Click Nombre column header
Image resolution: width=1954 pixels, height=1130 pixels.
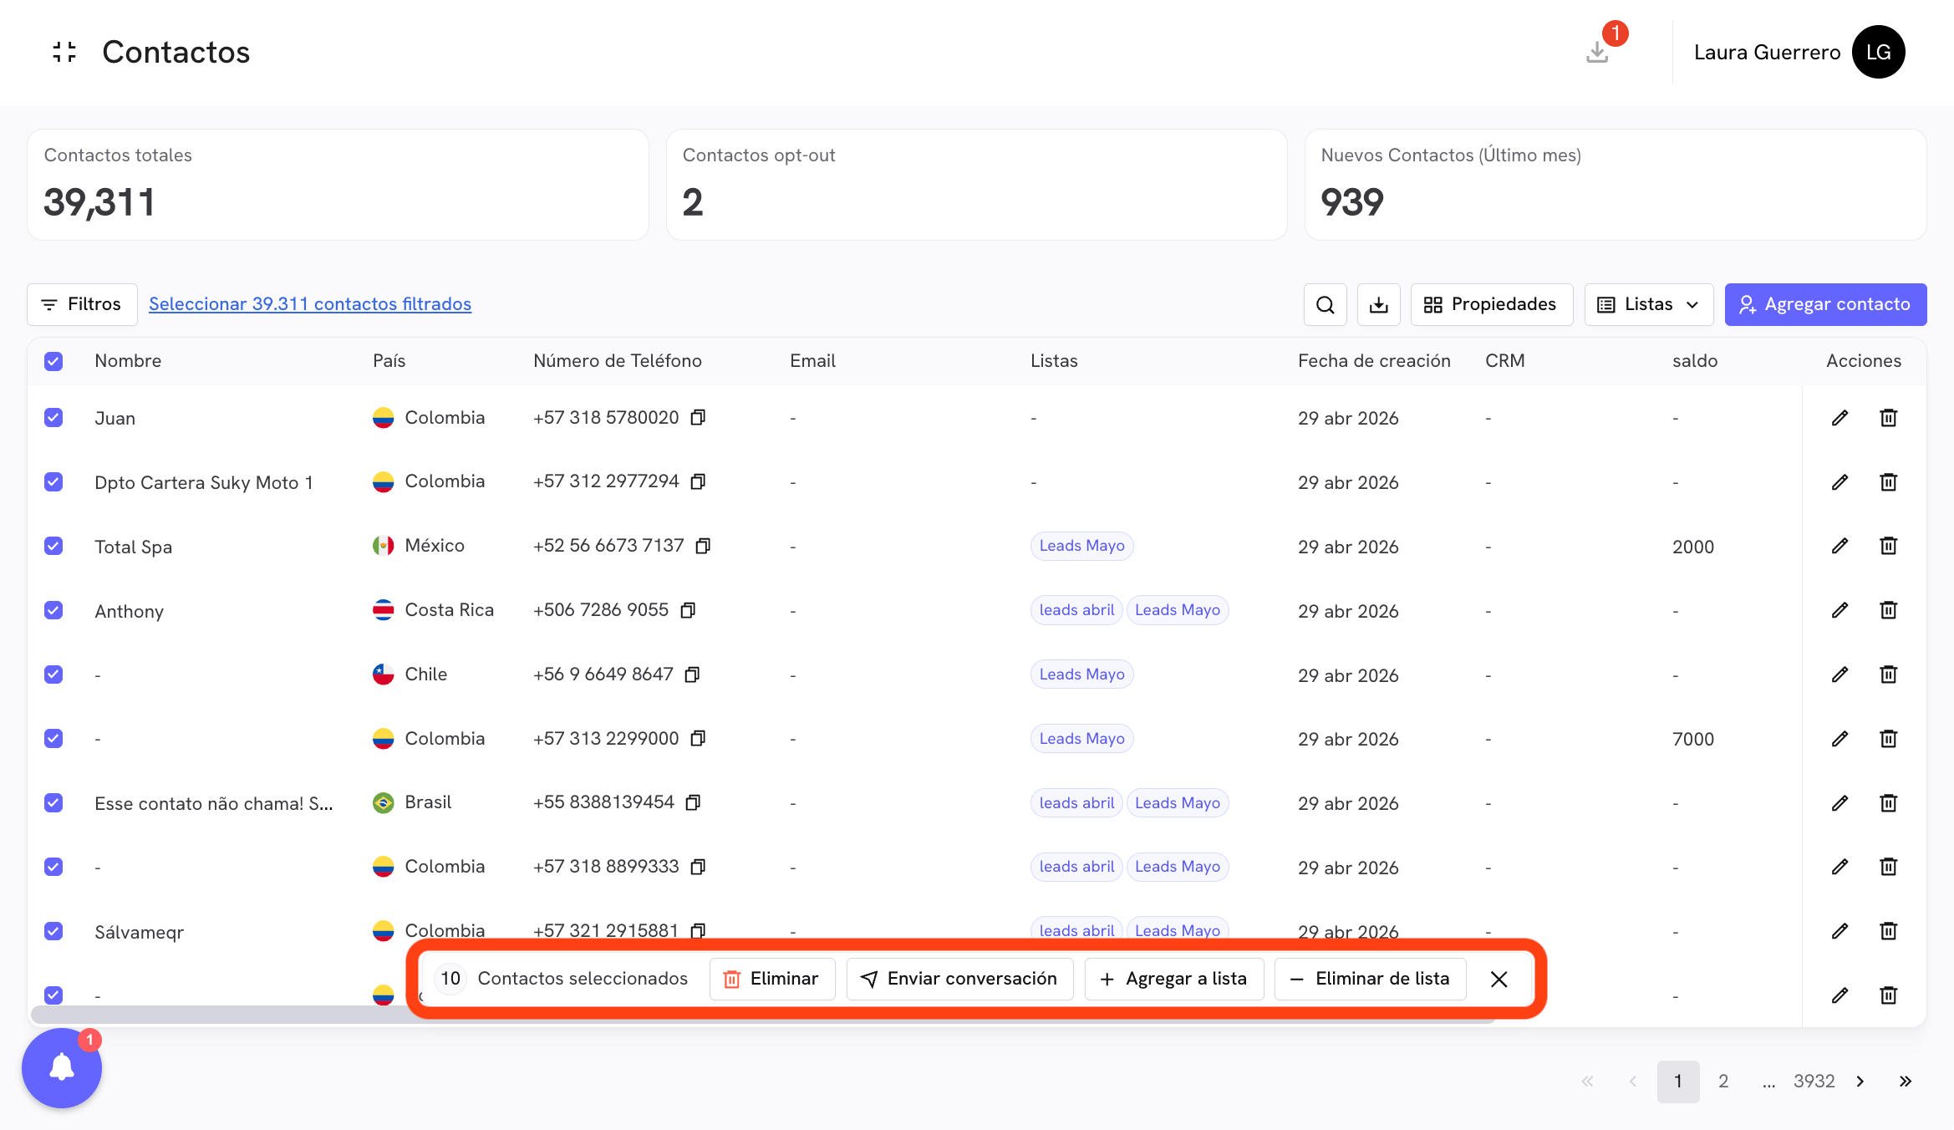128,361
